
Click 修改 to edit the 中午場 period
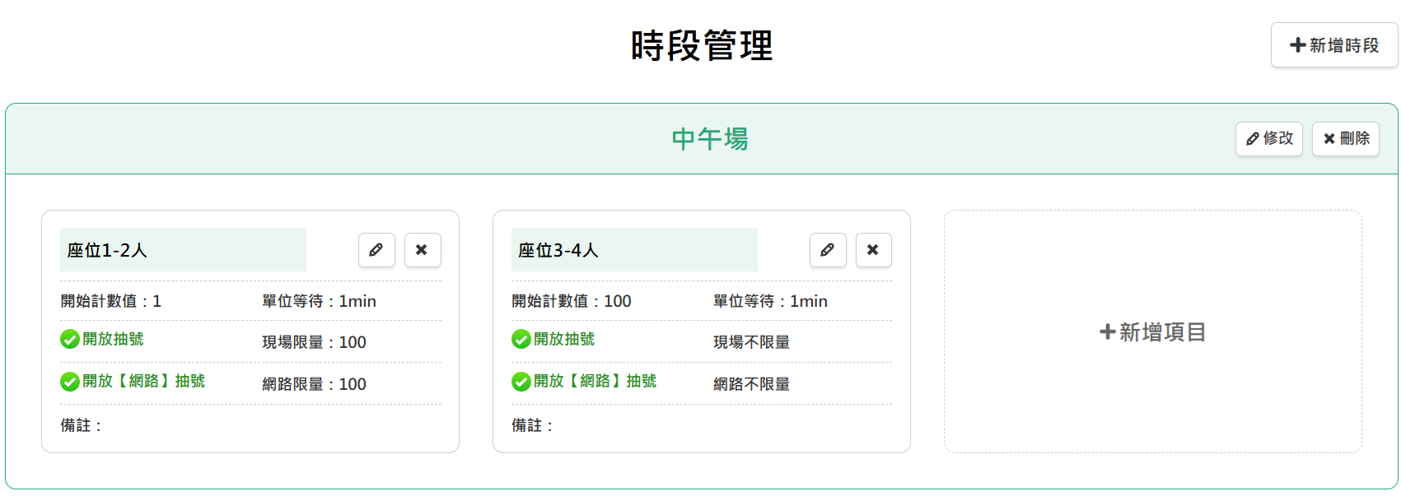click(1268, 138)
